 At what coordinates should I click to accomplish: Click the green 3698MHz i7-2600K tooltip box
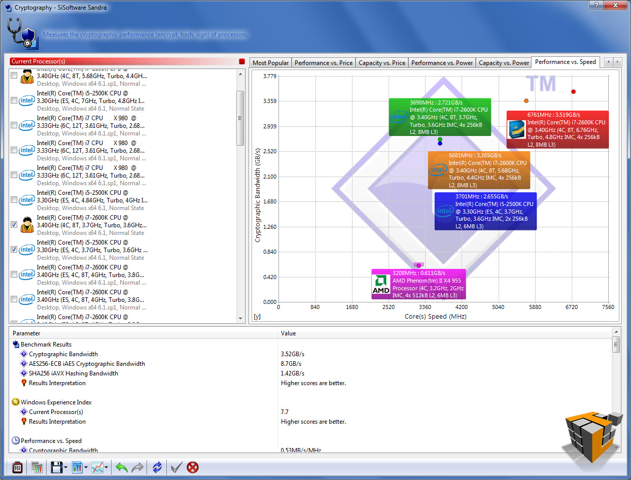440,117
